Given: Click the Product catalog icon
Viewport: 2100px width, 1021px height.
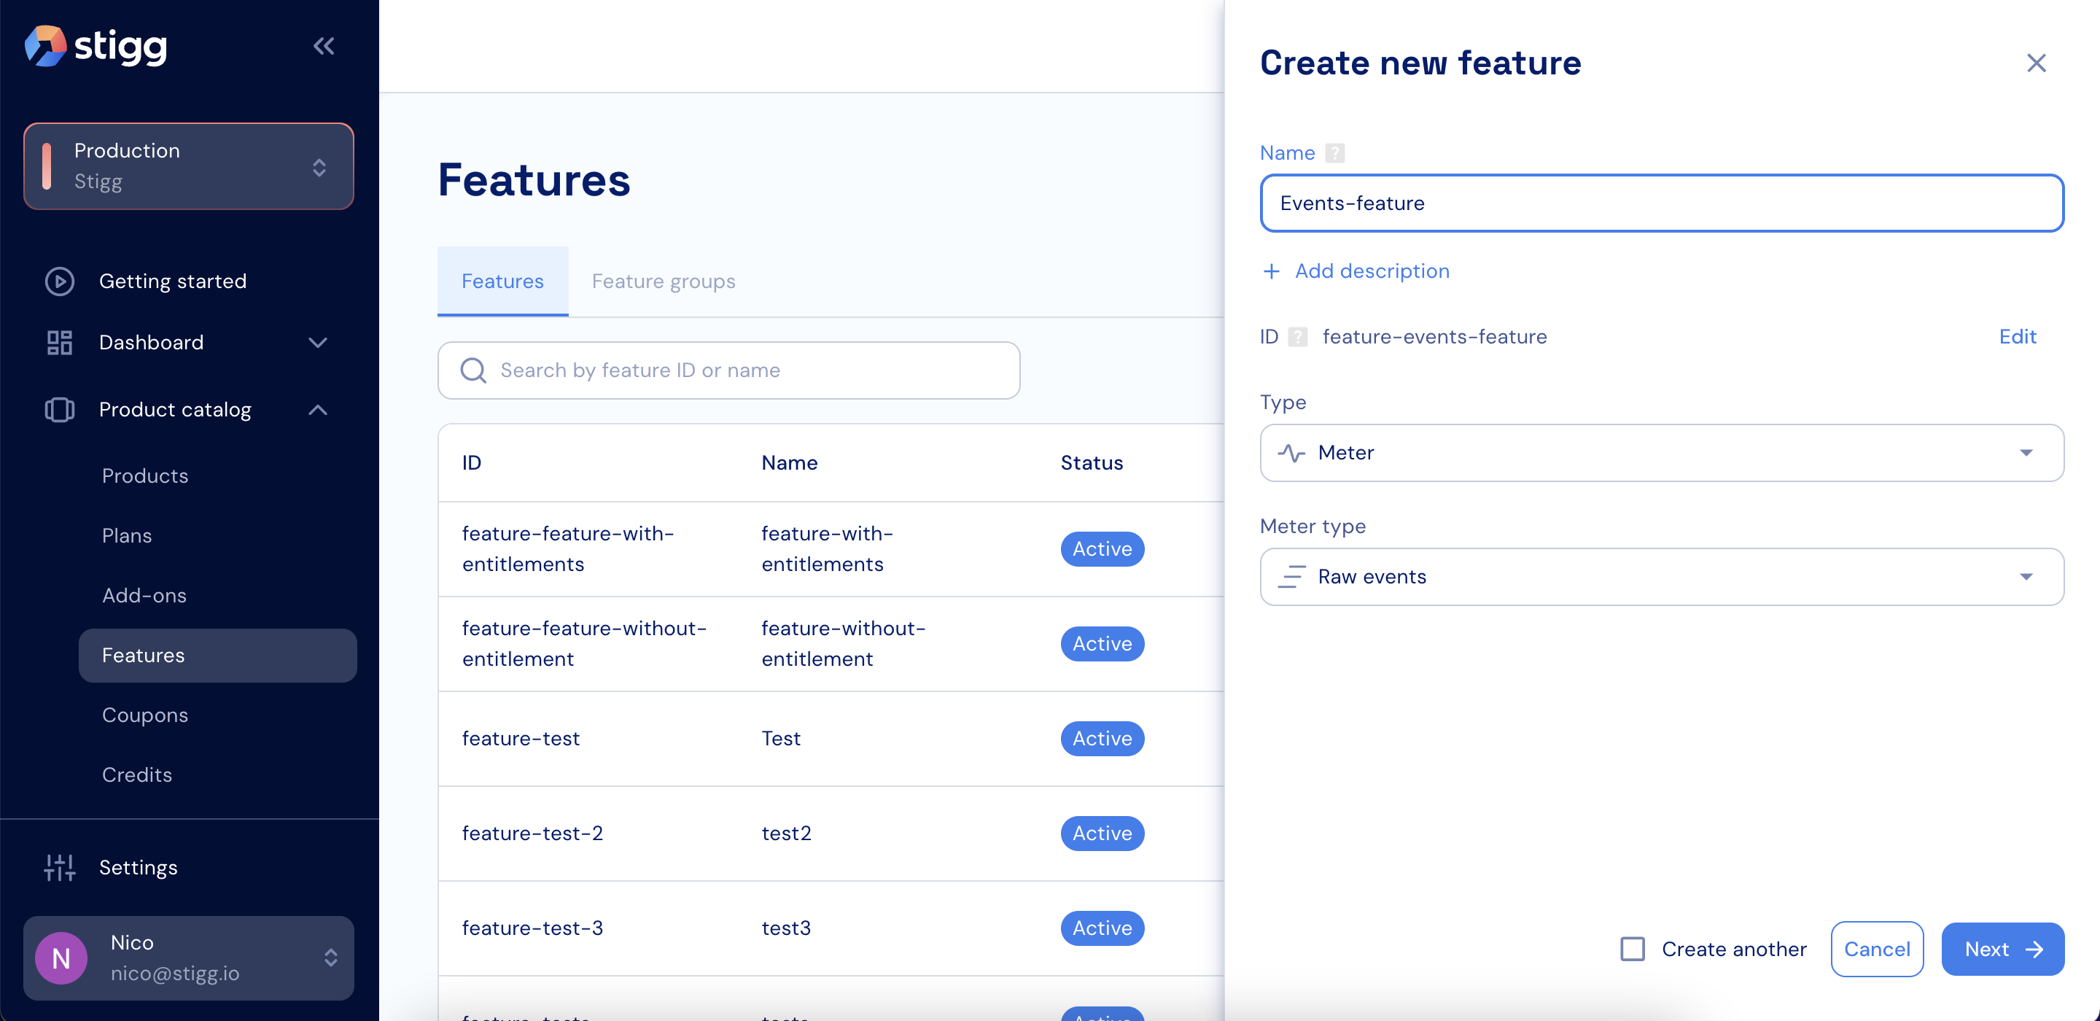Looking at the screenshot, I should click(x=60, y=409).
